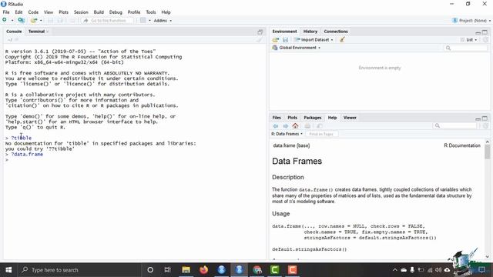
Task: Open the Edit menu
Action: coord(18,12)
